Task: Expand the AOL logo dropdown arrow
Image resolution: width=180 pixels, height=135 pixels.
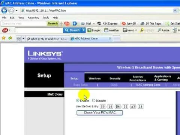Action: pyautogui.click(x=10, y=30)
